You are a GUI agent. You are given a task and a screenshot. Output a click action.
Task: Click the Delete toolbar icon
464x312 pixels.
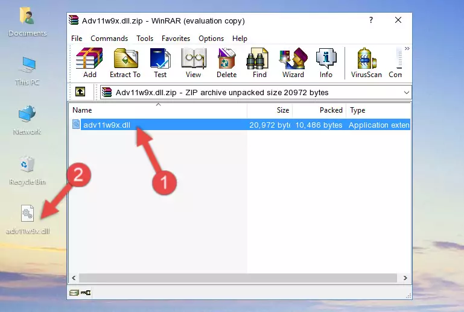tap(226, 63)
